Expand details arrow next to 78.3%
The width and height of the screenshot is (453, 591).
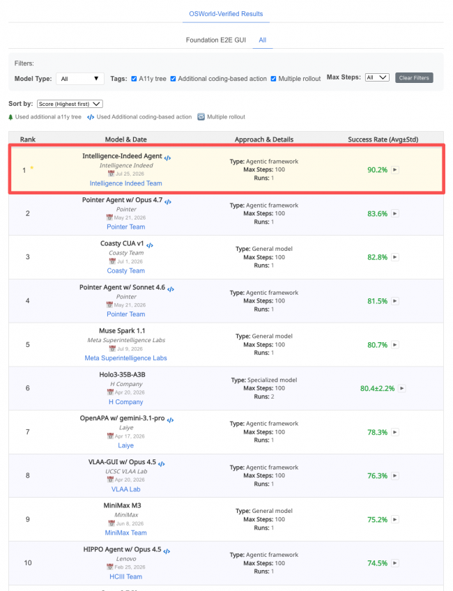pos(394,432)
